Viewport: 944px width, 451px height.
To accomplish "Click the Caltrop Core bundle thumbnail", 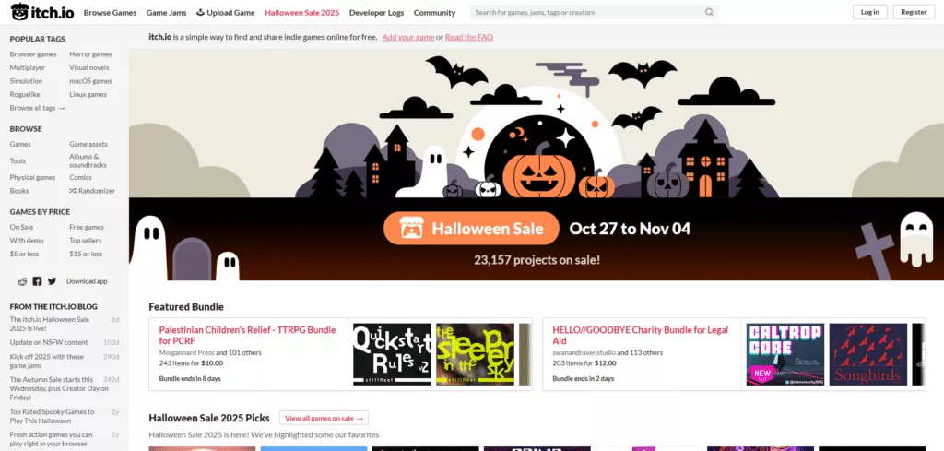I will [785, 354].
